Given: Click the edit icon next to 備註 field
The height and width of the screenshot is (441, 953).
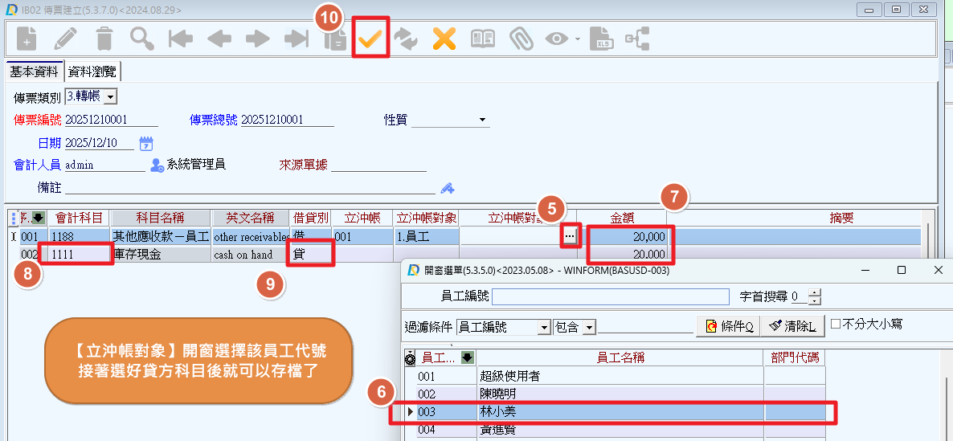Looking at the screenshot, I should (448, 188).
